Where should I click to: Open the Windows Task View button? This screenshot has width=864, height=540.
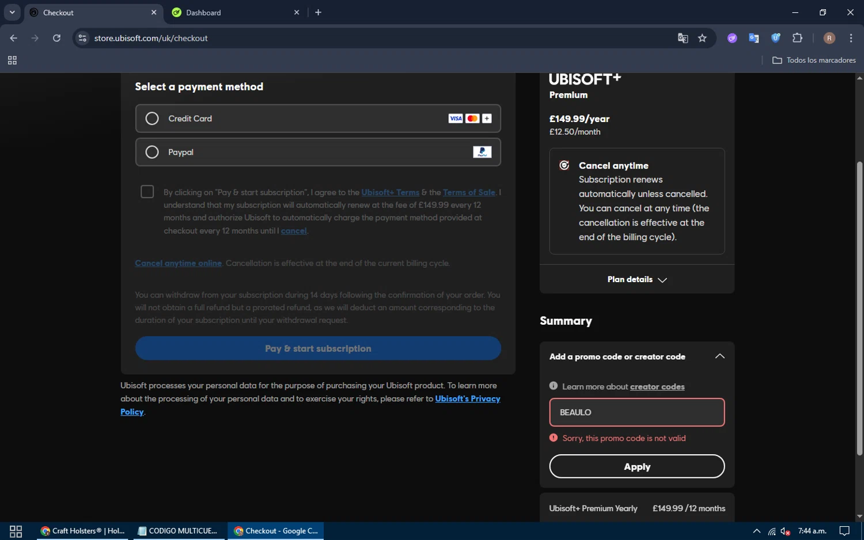pyautogui.click(x=16, y=531)
